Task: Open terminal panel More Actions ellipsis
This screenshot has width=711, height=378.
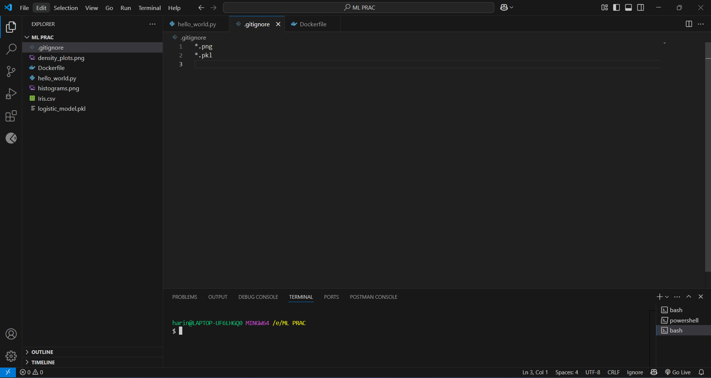Action: pos(677,297)
